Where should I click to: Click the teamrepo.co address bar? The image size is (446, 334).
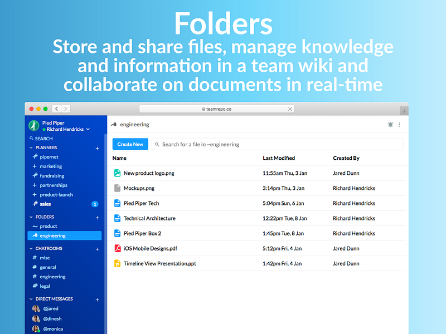coord(217,109)
